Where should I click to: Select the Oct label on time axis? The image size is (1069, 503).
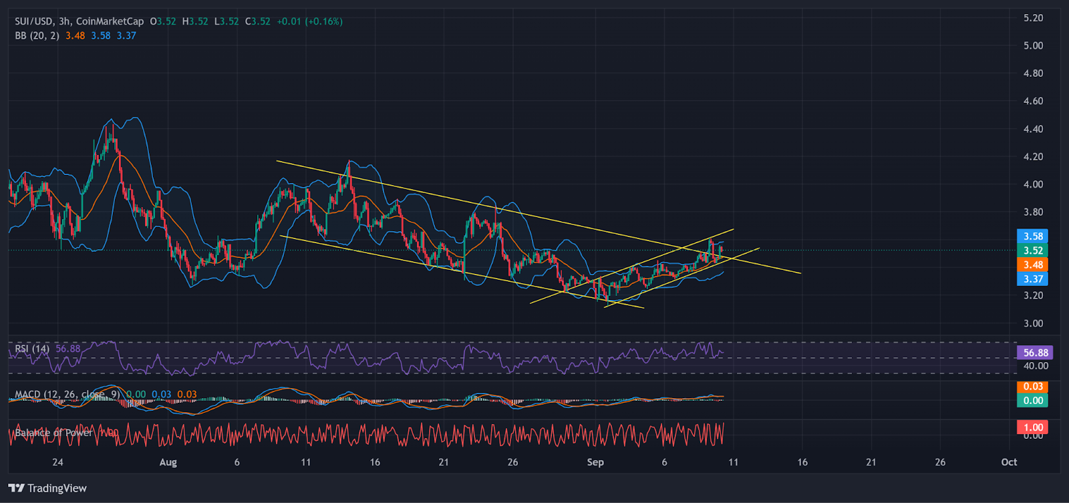pyautogui.click(x=1009, y=462)
